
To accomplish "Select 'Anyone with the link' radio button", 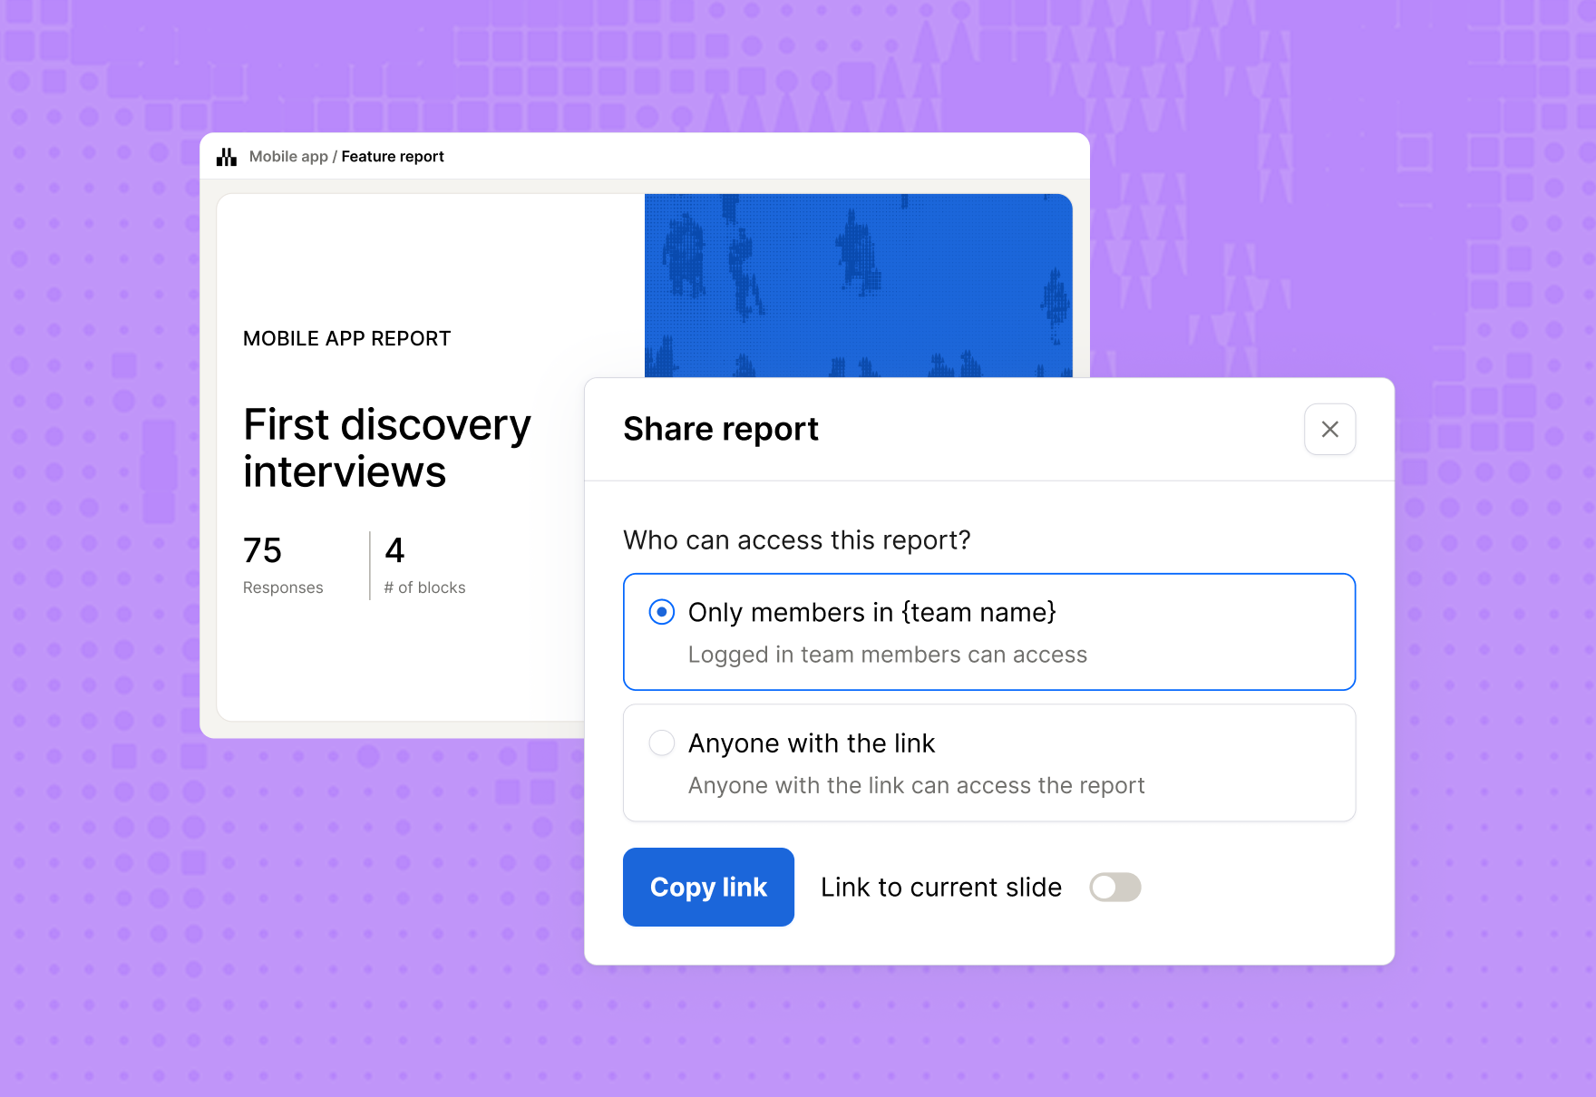I will click(x=662, y=743).
